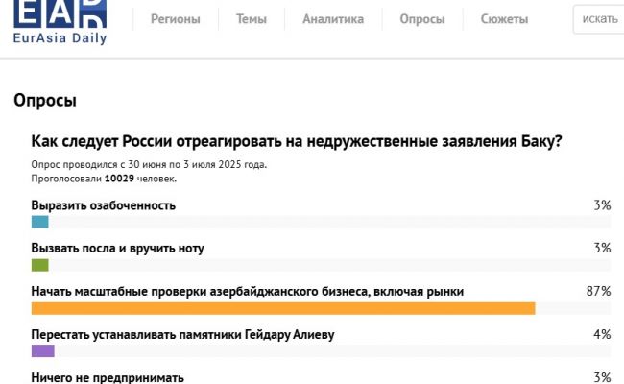Focus the искать search field
The width and height of the screenshot is (624, 384).
point(599,19)
